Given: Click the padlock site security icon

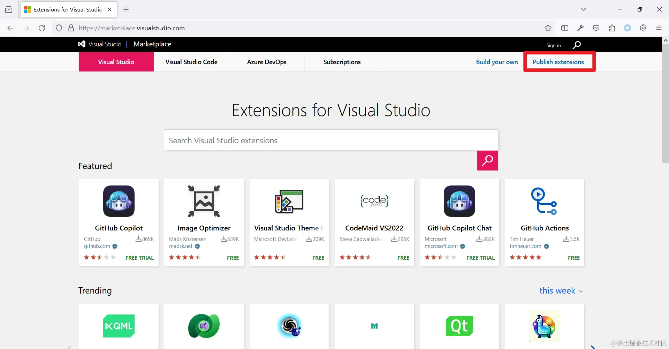Looking at the screenshot, I should point(71,28).
